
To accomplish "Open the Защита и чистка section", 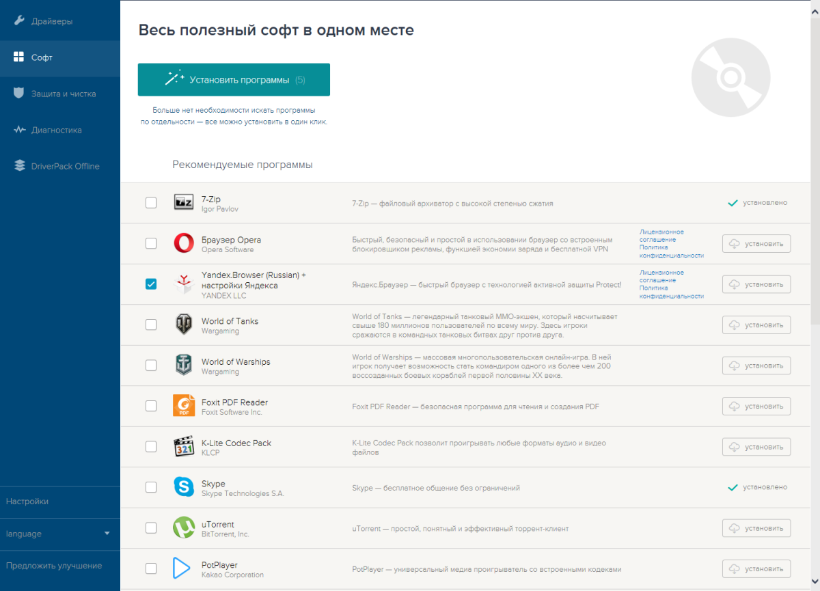I will click(60, 94).
